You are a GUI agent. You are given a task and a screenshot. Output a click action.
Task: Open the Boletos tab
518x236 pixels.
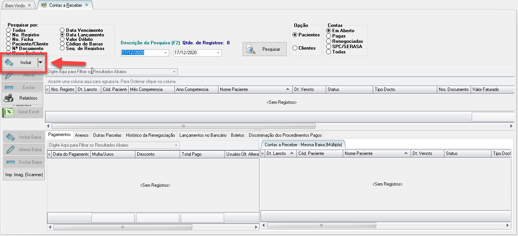[x=237, y=135]
